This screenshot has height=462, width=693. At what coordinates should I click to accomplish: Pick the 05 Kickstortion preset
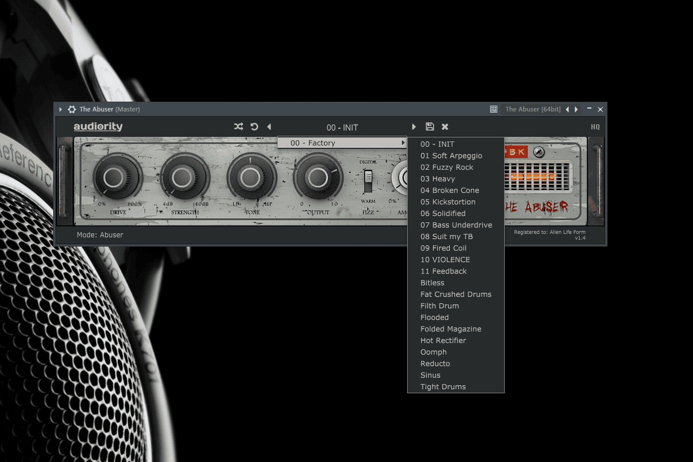pyautogui.click(x=456, y=202)
